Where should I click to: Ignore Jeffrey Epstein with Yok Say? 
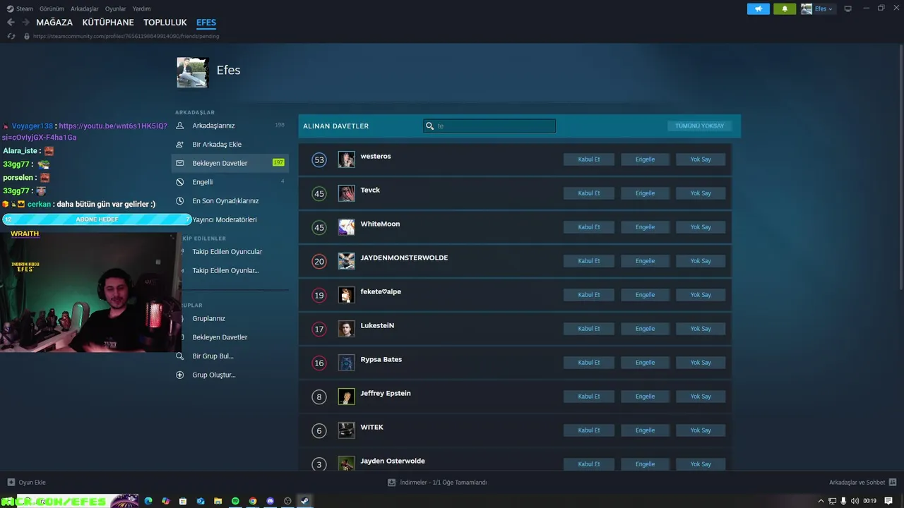[701, 397]
